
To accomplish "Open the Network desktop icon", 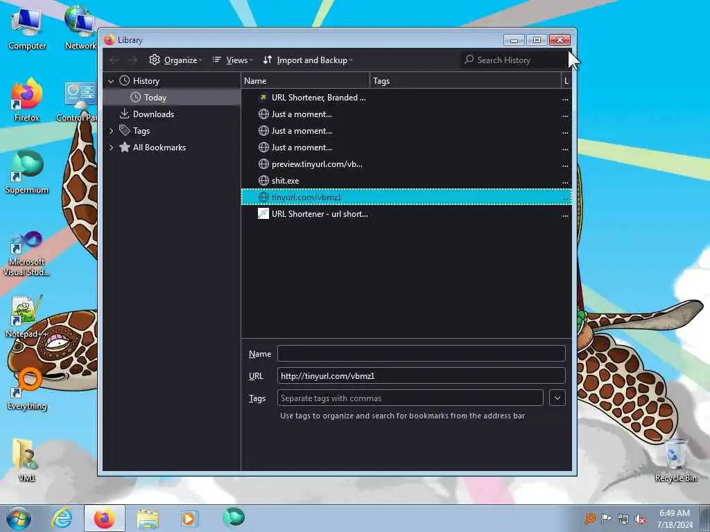I will (80, 27).
